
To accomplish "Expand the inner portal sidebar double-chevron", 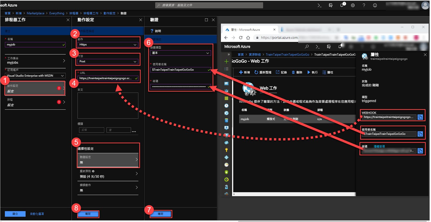I will pos(229,54).
